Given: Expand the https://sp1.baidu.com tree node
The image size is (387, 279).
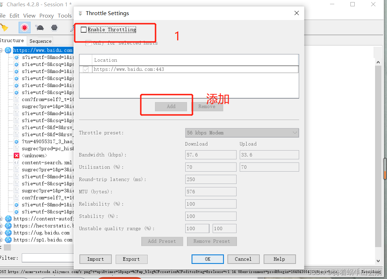Looking at the screenshot, I should coord(1,240).
